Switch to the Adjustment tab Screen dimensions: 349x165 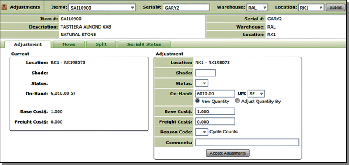point(28,44)
